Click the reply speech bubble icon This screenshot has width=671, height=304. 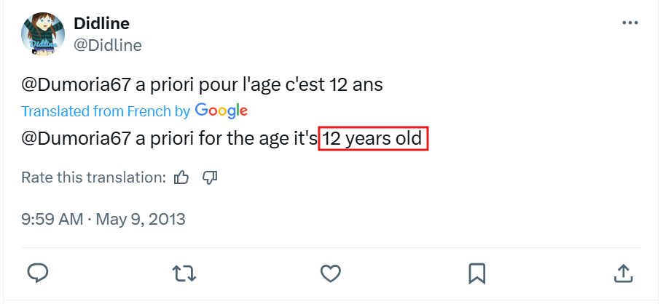coord(38,273)
